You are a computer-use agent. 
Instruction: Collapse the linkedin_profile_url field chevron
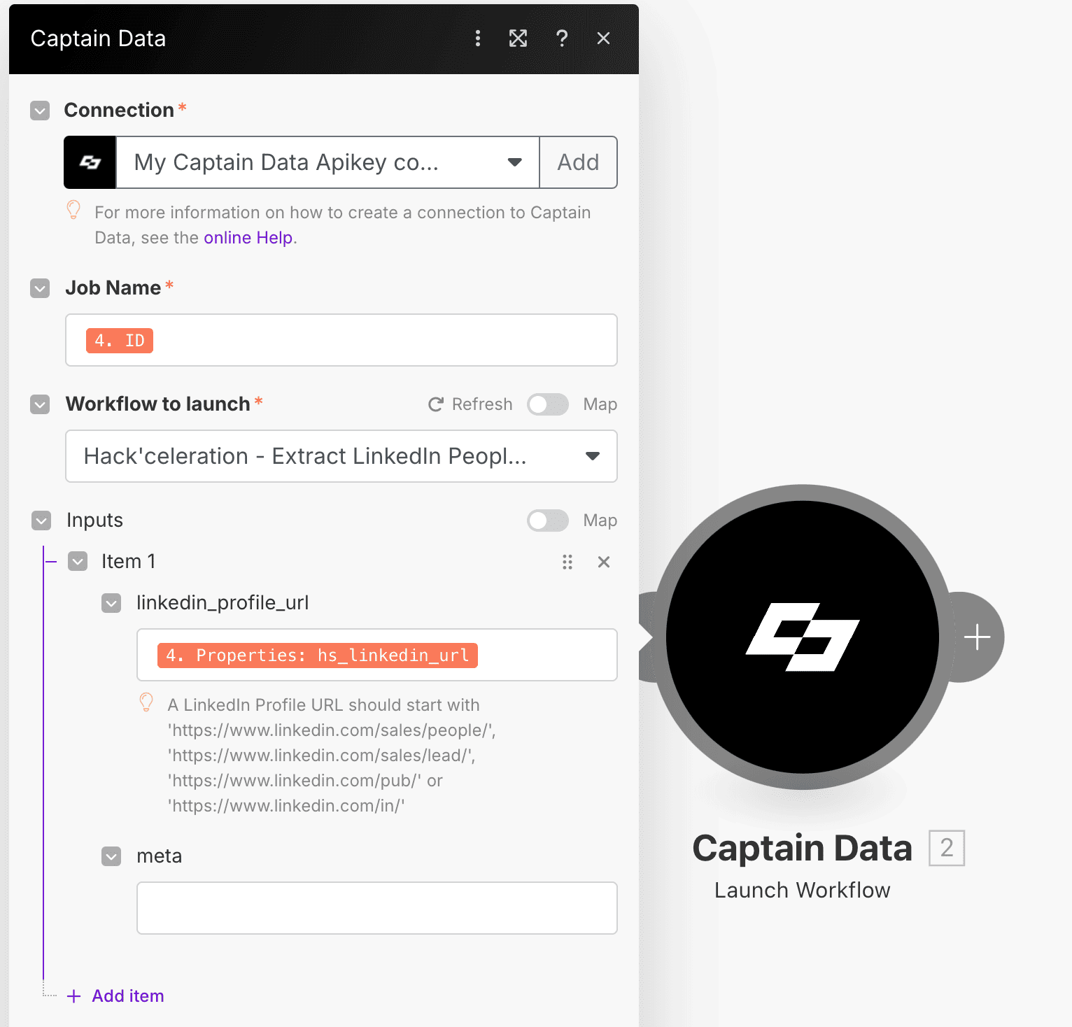pyautogui.click(x=111, y=603)
